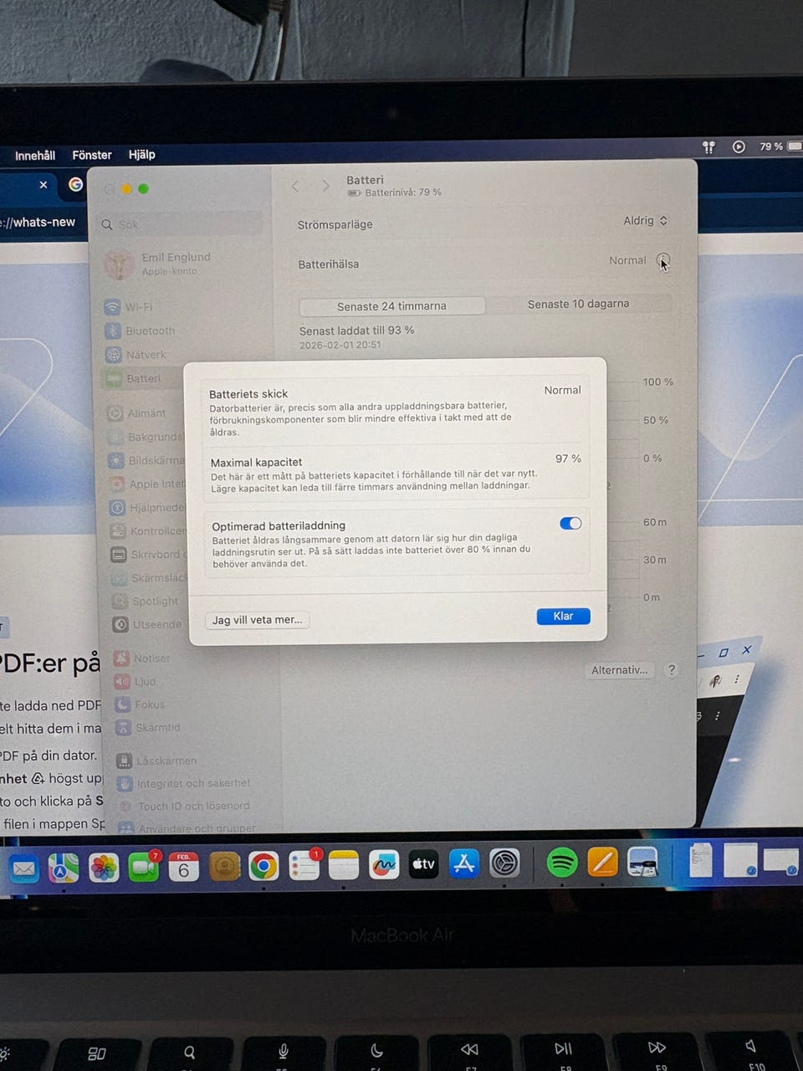Turn off the Optimerad batteriladdning switch
Image resolution: width=803 pixels, height=1071 pixels.
pos(570,523)
